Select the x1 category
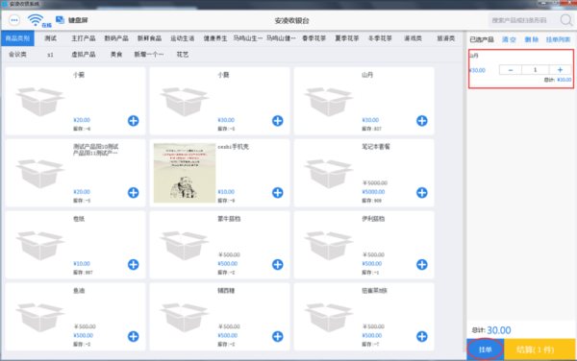Viewport: 577px width, 361px height. (x=50, y=55)
